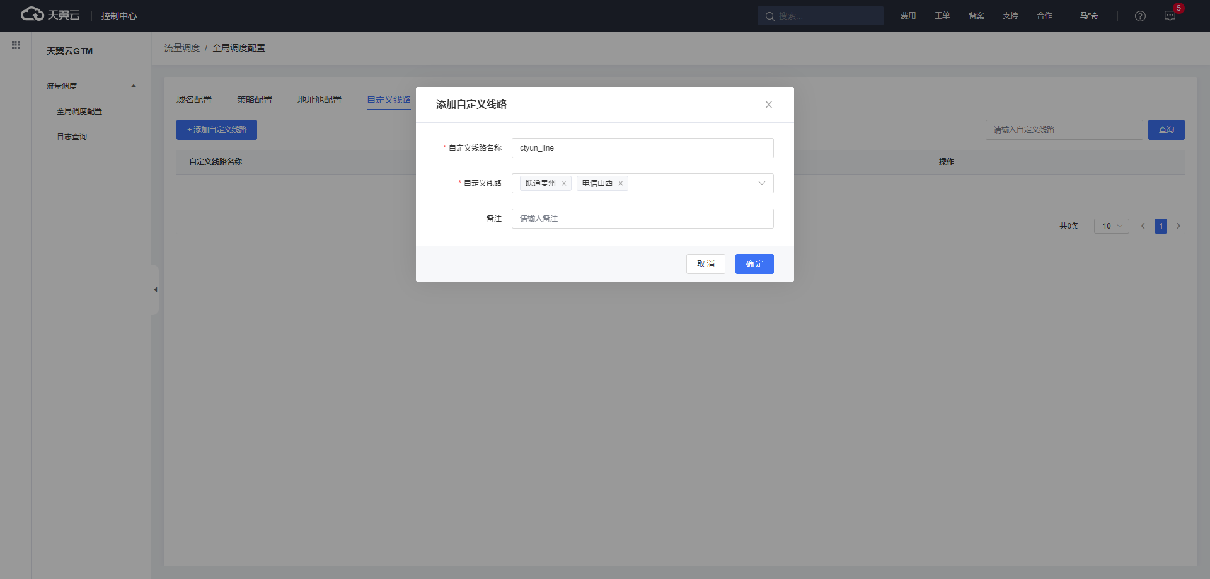Click the 取消 cancel button
This screenshot has width=1210, height=579.
coord(706,264)
